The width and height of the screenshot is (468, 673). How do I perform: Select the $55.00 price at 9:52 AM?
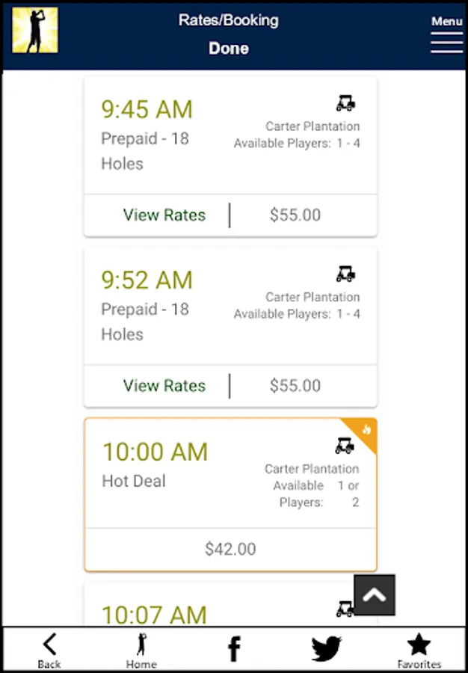(x=295, y=386)
